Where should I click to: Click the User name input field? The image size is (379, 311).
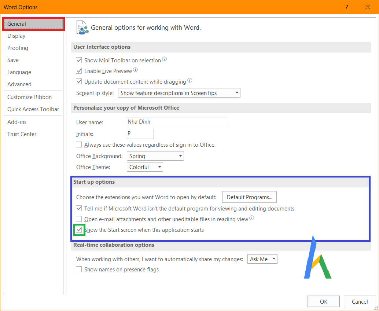pyautogui.click(x=177, y=122)
